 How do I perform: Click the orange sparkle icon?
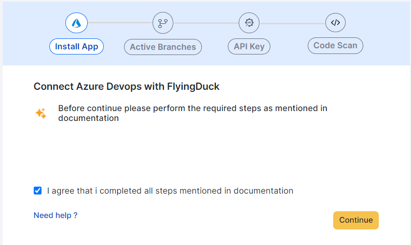click(40, 113)
